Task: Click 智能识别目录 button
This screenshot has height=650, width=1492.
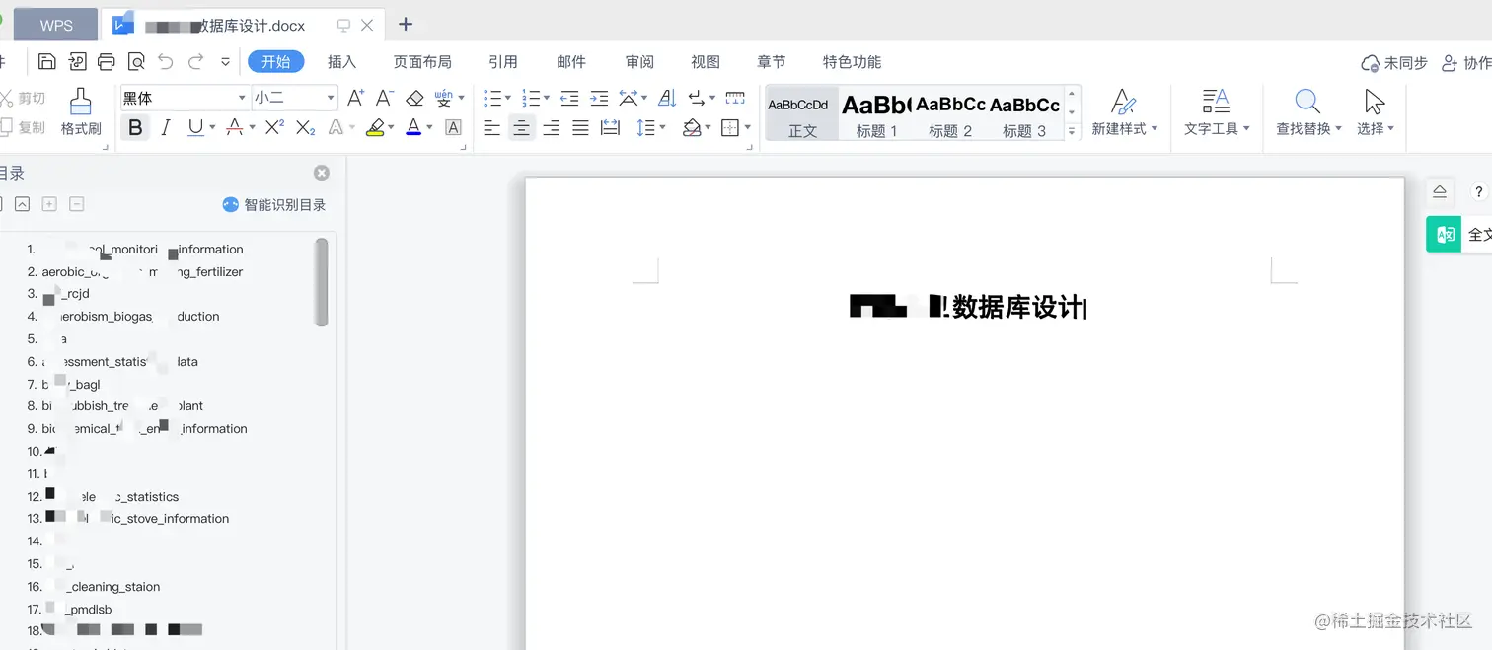Action: click(274, 204)
